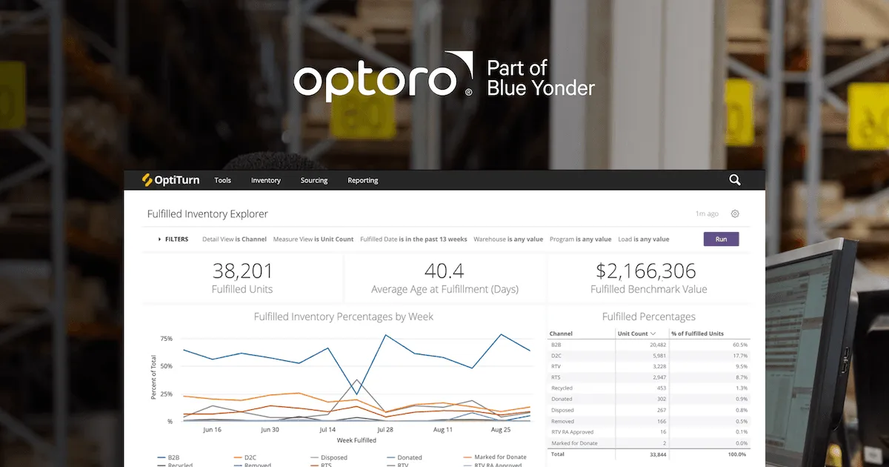Click 'Fulfilled Date is in the past 13 weeks'

coord(413,239)
